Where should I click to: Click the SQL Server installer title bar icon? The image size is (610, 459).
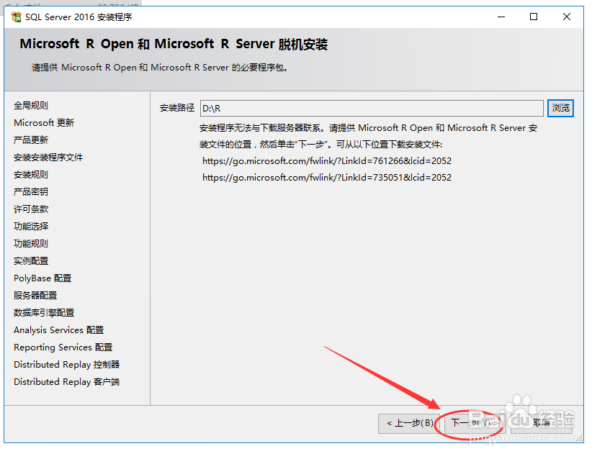click(x=16, y=17)
